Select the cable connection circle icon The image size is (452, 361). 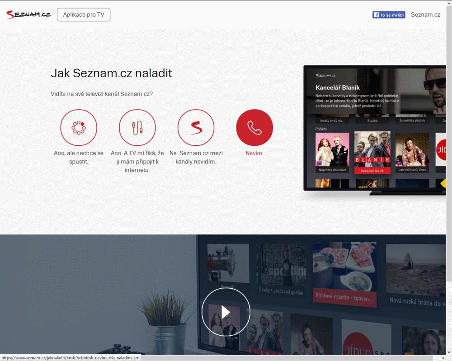(x=137, y=128)
